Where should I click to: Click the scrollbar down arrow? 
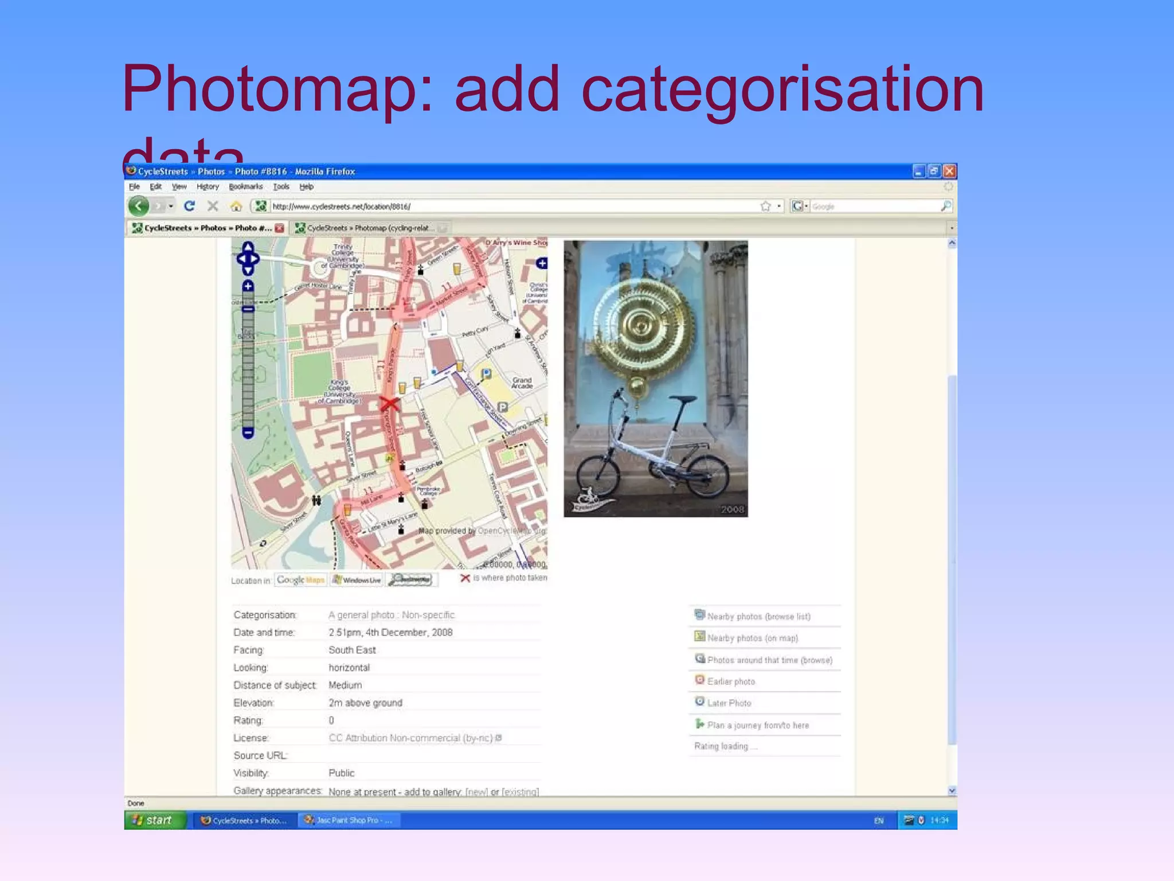coord(952,790)
